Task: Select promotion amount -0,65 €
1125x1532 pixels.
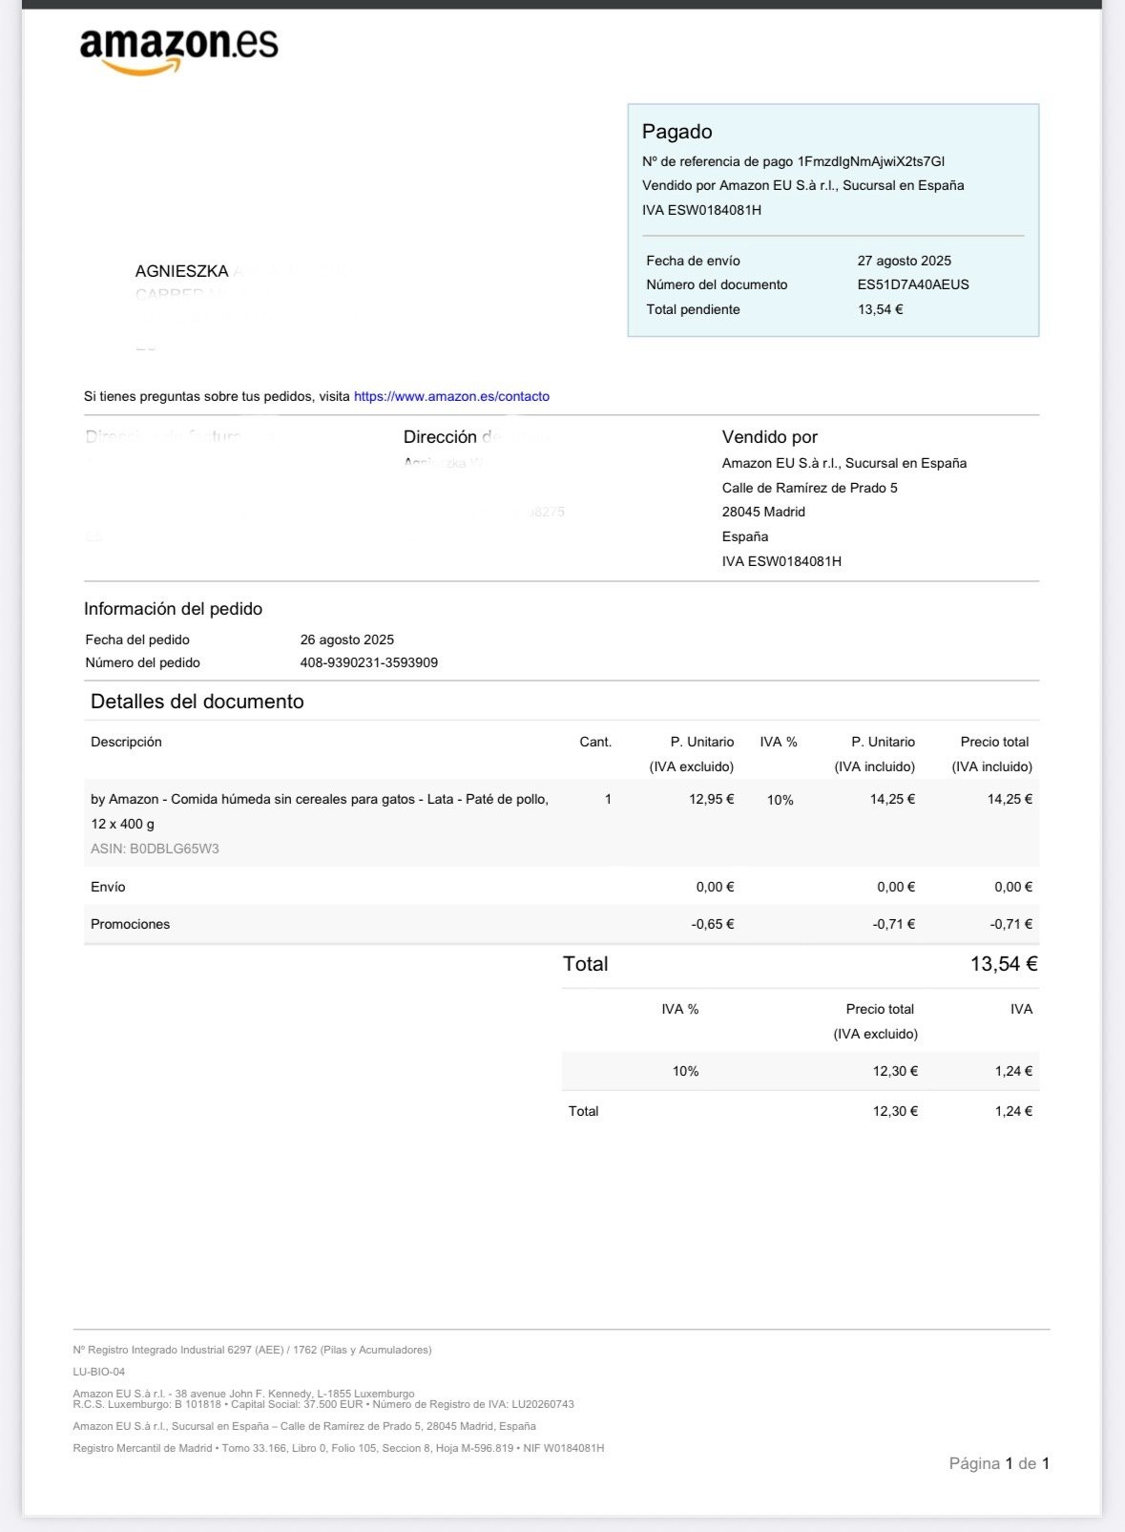Action: pos(713,924)
